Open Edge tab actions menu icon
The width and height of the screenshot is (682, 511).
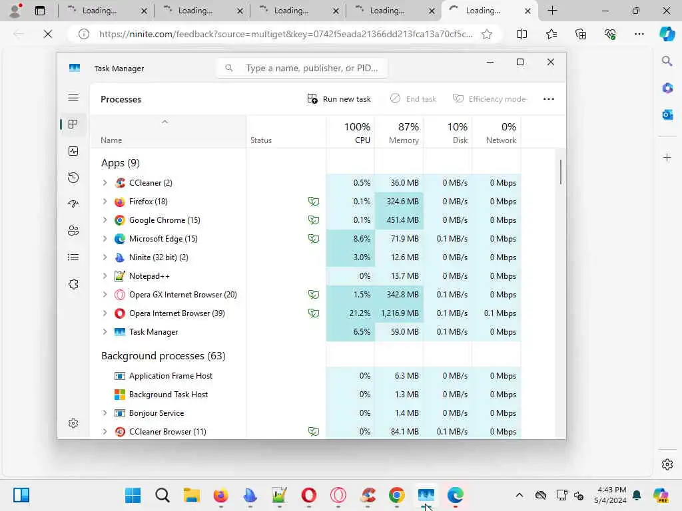click(x=39, y=11)
